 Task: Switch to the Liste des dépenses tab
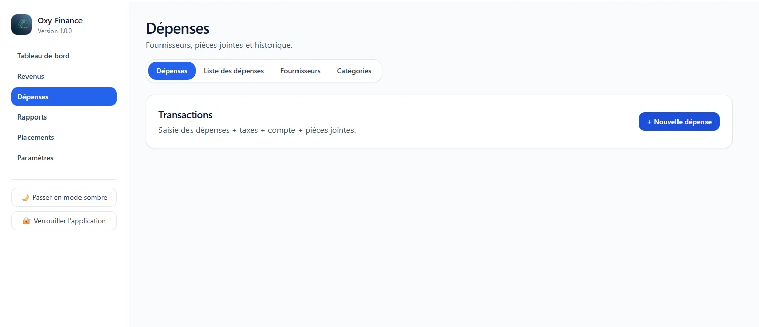tap(234, 71)
